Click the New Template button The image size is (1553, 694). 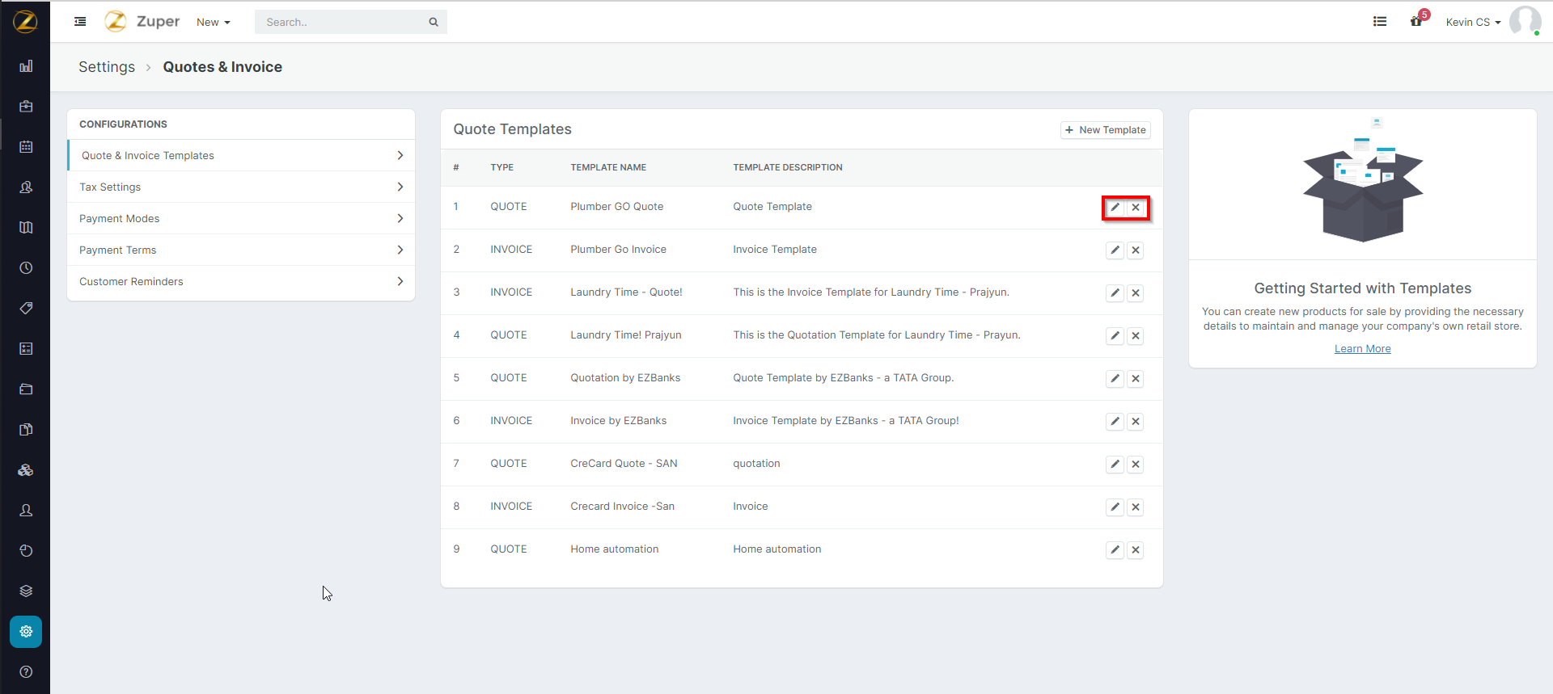click(1105, 130)
